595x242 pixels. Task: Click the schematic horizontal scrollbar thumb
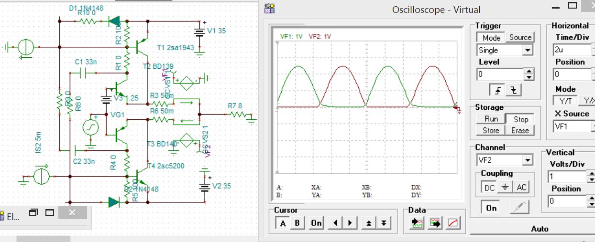pos(43,239)
